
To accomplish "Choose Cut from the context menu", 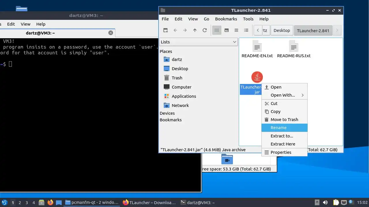I will [285, 103].
